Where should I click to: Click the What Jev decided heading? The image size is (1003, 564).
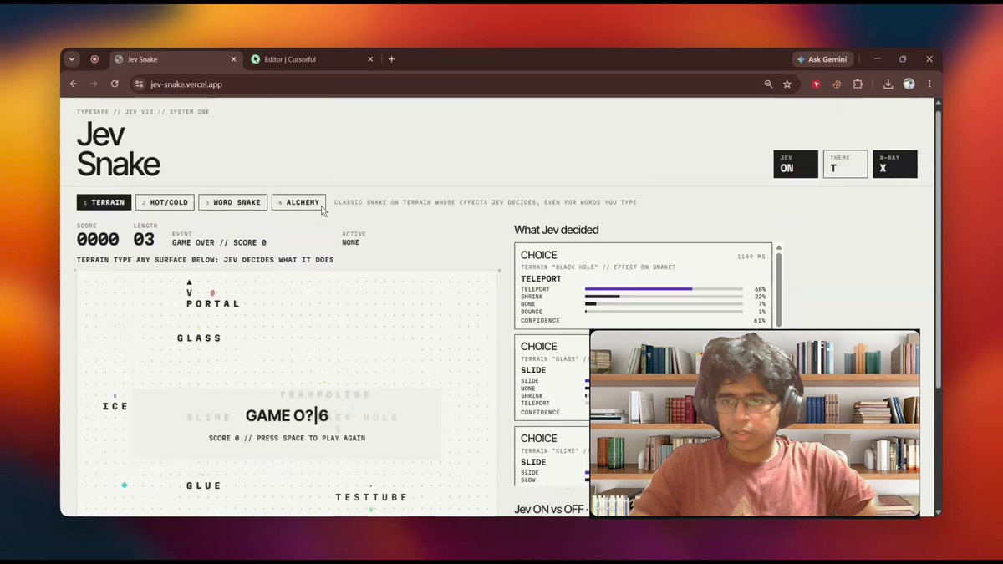point(557,230)
